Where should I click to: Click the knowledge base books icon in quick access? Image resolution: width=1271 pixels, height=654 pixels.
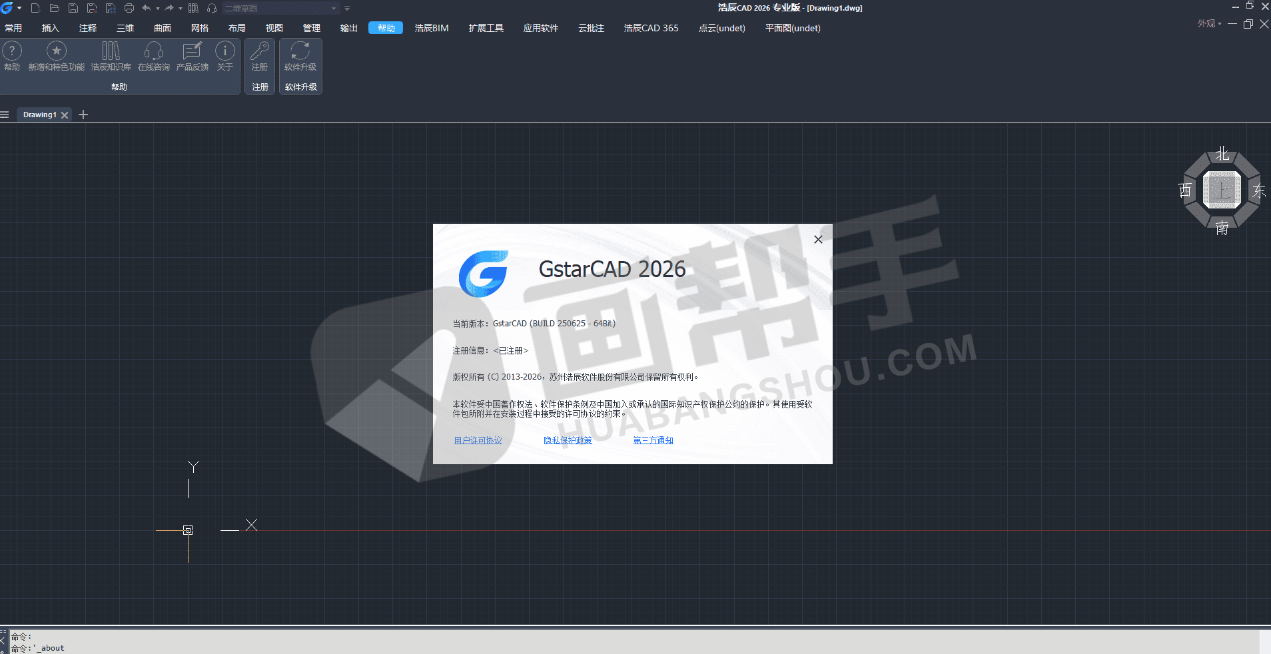tap(193, 8)
